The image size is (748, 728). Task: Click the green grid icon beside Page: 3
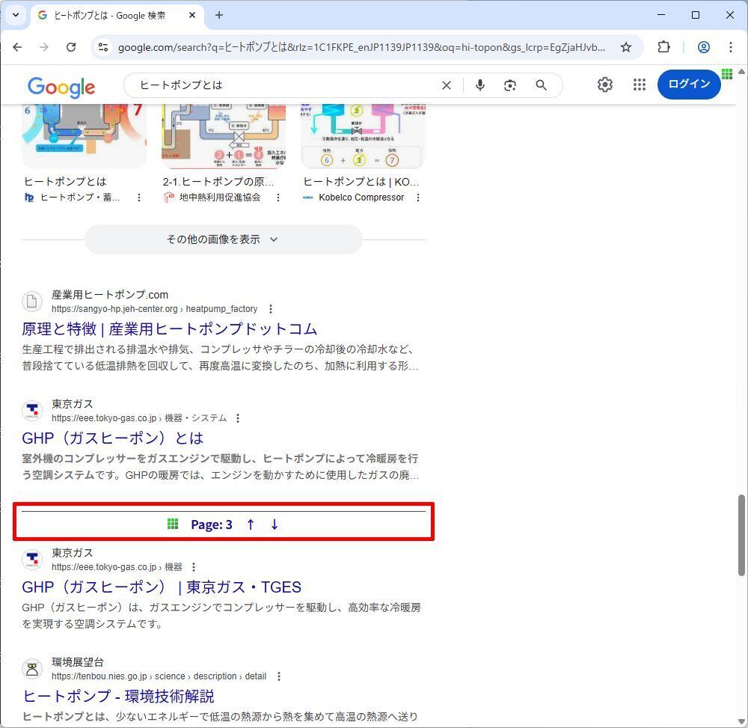[x=173, y=524]
